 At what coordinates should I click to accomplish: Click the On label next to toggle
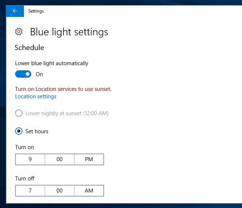coord(39,74)
